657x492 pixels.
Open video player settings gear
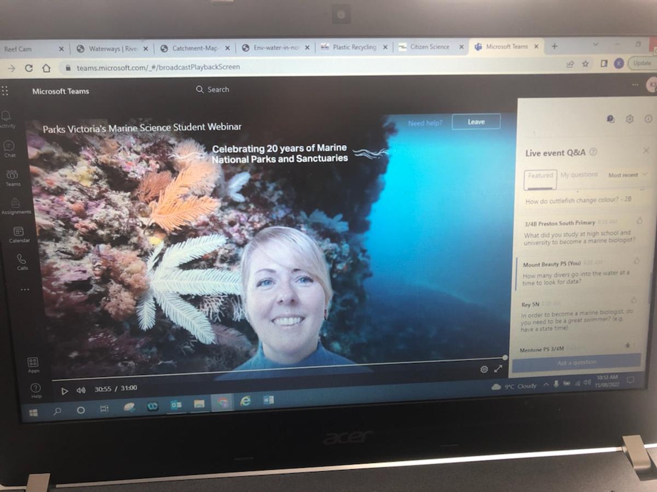[484, 369]
